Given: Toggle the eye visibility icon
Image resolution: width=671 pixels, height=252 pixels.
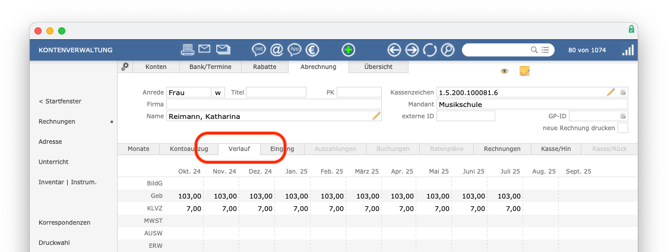Looking at the screenshot, I should pyautogui.click(x=505, y=71).
